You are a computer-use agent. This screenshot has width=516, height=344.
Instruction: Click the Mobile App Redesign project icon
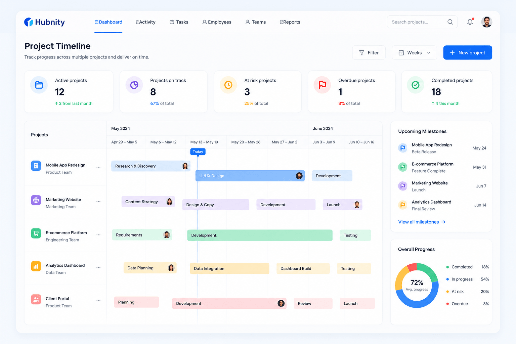36,166
